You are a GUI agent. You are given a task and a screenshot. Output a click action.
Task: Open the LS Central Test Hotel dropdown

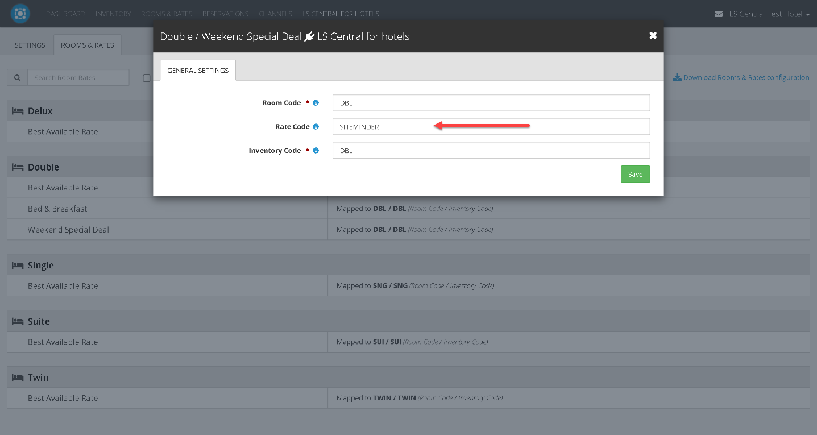[x=769, y=14]
